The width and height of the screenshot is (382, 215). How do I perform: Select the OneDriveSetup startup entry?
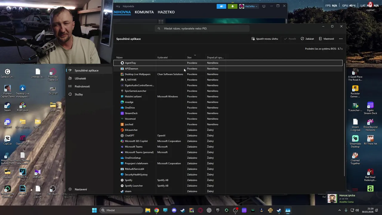228,158
